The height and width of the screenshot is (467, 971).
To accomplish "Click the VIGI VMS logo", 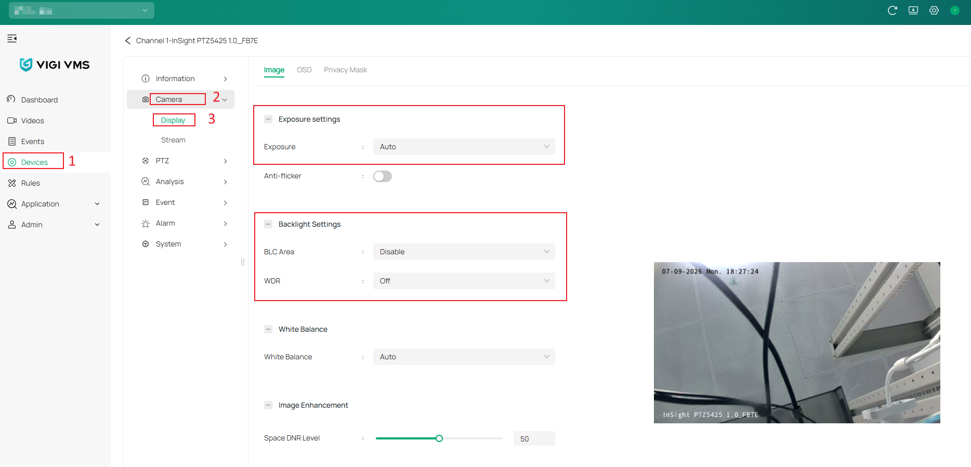I will click(x=55, y=64).
